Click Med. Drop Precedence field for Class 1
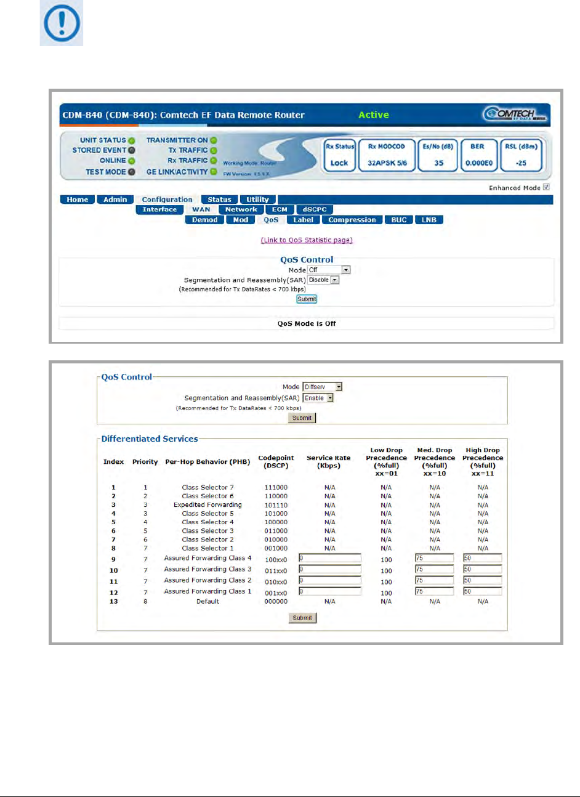This screenshot has width=580, height=797. coord(434,591)
